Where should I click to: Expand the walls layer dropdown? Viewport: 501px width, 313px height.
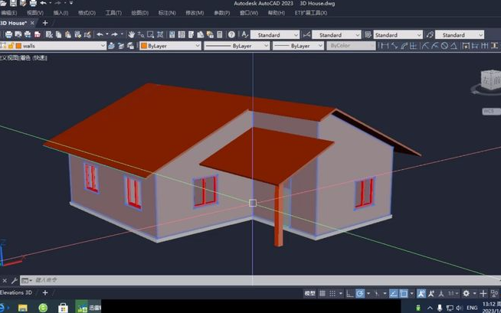[x=102, y=46]
